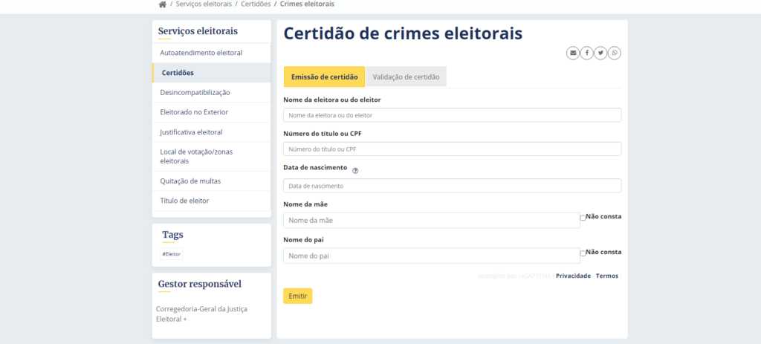The width and height of the screenshot is (761, 344).
Task: Click the Nome da eleitora ou do eleitor field
Action: coord(452,115)
